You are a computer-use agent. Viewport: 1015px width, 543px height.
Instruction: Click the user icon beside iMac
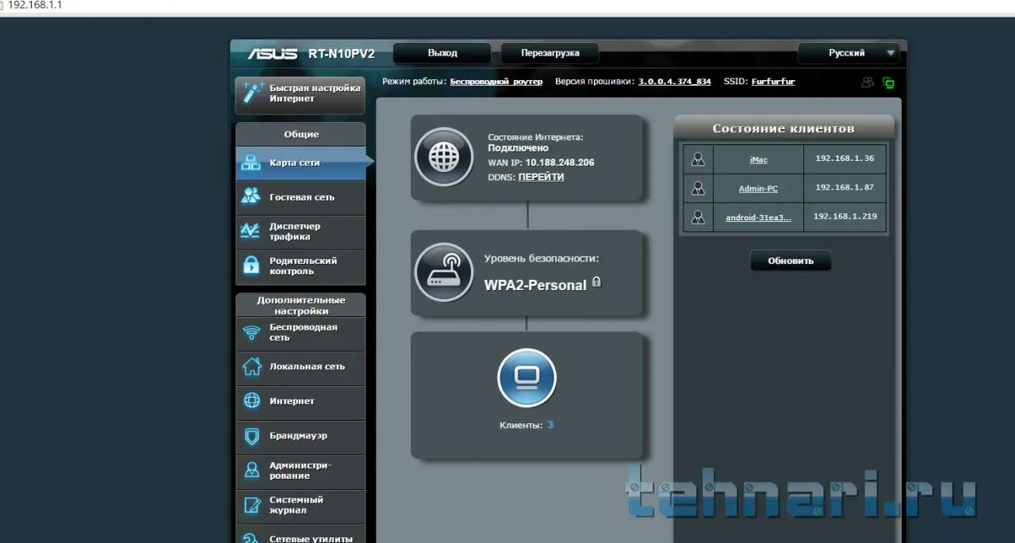[x=698, y=159]
